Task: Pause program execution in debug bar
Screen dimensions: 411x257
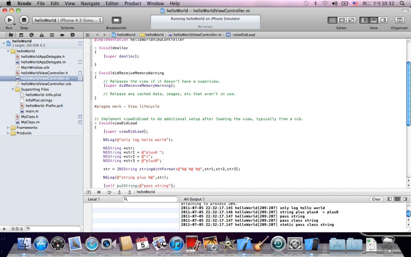Action: pyautogui.click(x=99, y=192)
